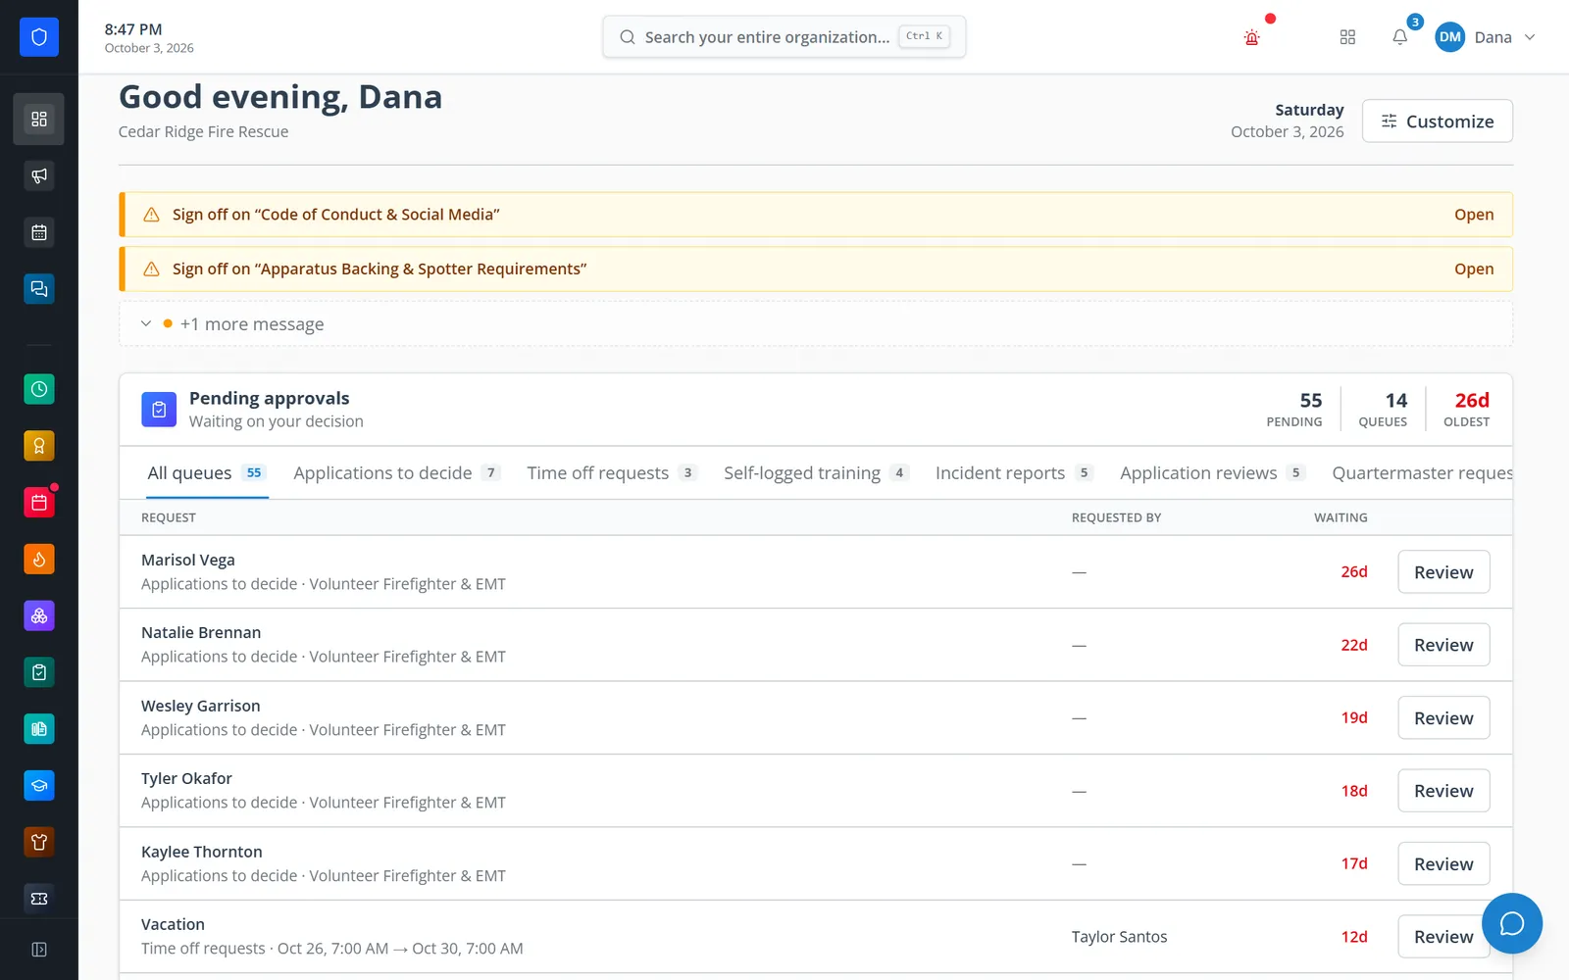Switch to Incident reports tab
This screenshot has width=1569, height=980.
[1014, 473]
